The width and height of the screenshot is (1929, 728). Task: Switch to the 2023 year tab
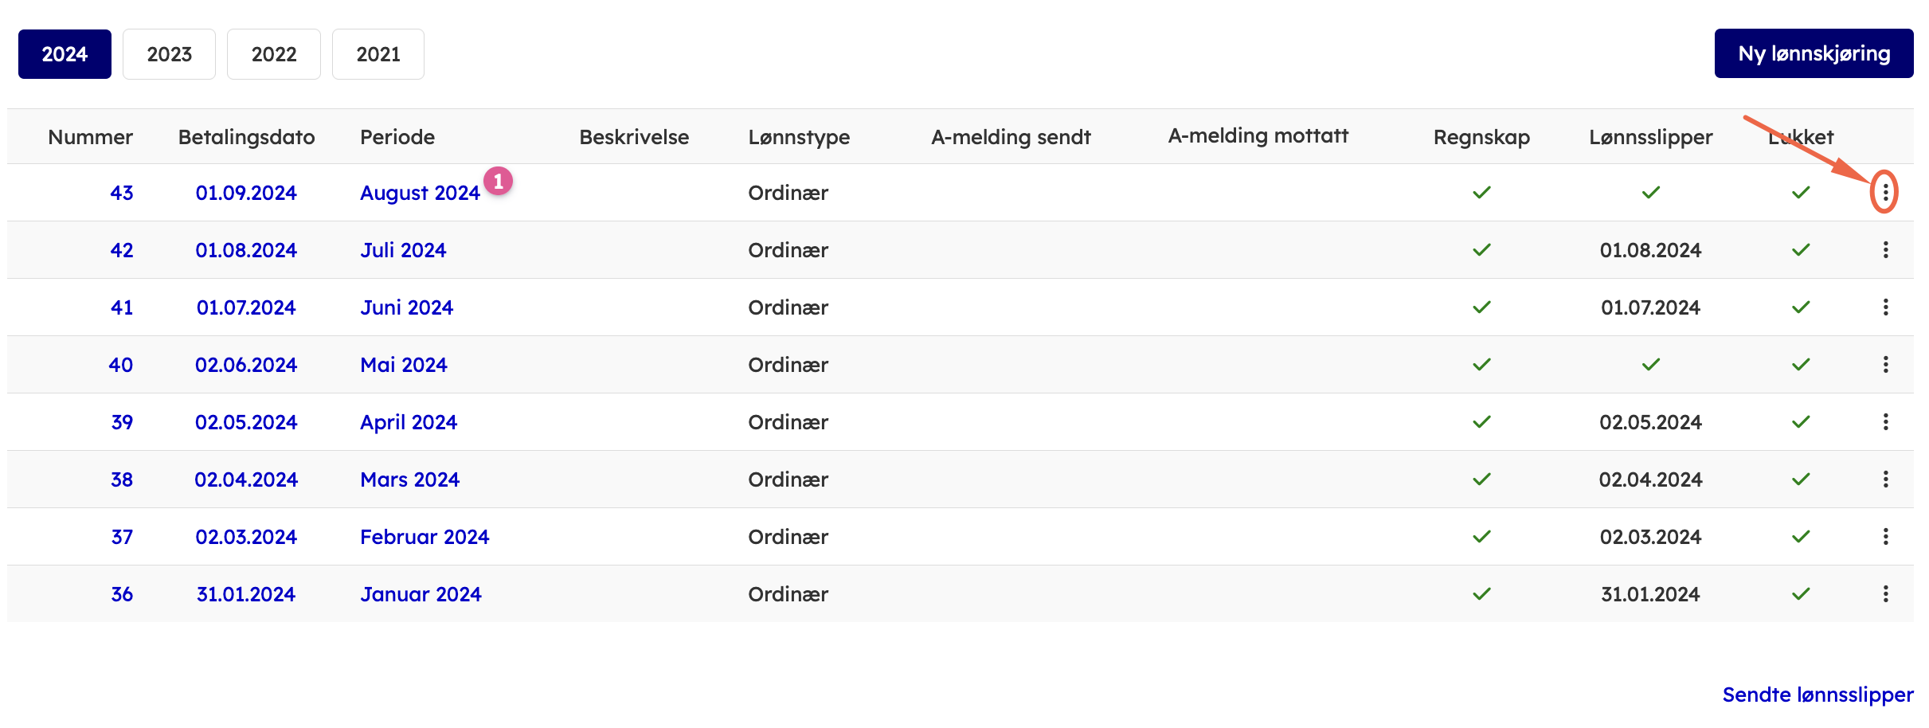(x=169, y=54)
